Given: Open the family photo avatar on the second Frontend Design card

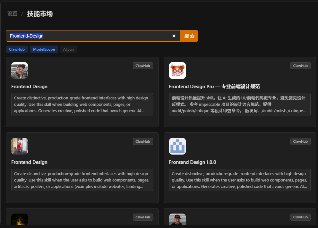Looking at the screenshot, I should [x=20, y=146].
